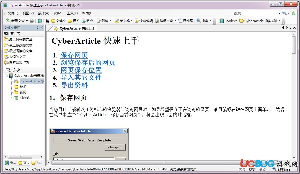
Task: Open the 操作(A) menu
Action: pos(44,13)
